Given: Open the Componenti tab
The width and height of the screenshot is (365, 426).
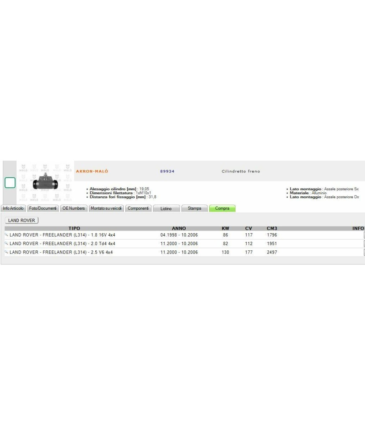Looking at the screenshot, I should [138, 209].
